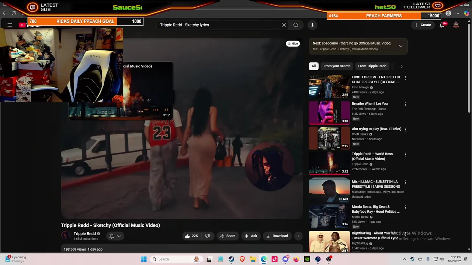
Task: Click the Create button
Action: pos(423,25)
